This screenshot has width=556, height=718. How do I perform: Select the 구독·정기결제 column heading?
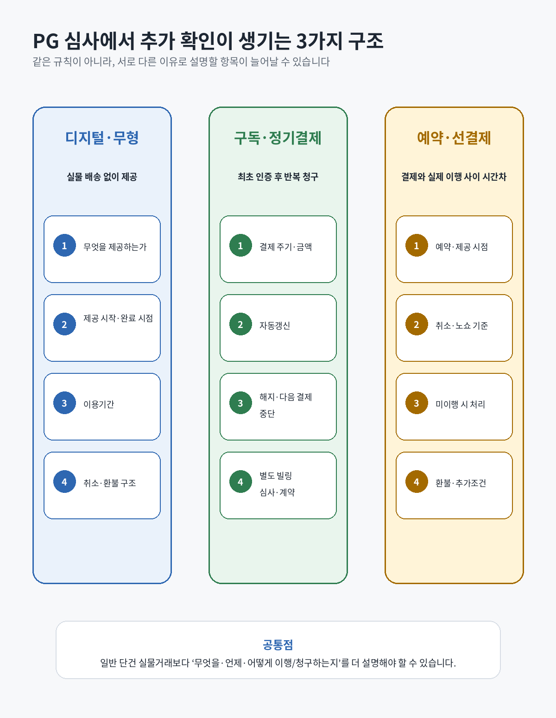pyautogui.click(x=278, y=138)
